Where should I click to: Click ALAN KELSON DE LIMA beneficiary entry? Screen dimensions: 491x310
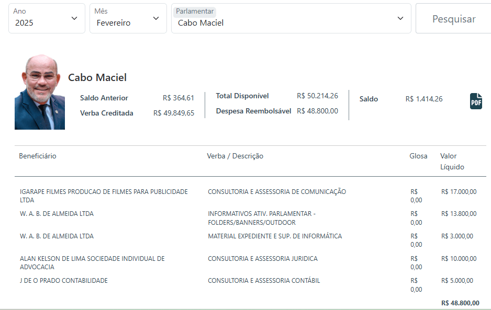92,262
